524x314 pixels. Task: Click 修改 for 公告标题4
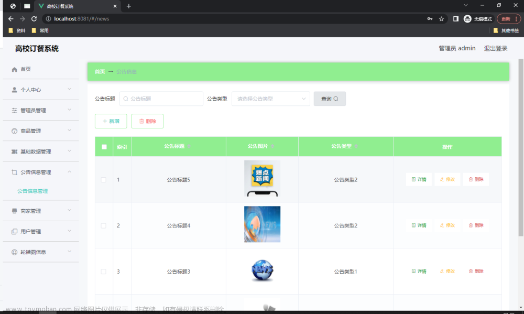pyautogui.click(x=447, y=225)
